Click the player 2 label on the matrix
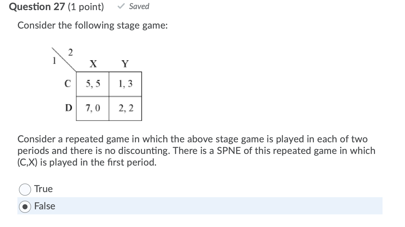This screenshot has width=405, height=227. coord(70,52)
